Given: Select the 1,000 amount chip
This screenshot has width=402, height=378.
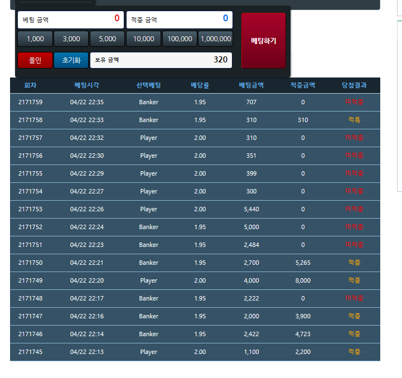Looking at the screenshot, I should [x=35, y=39].
